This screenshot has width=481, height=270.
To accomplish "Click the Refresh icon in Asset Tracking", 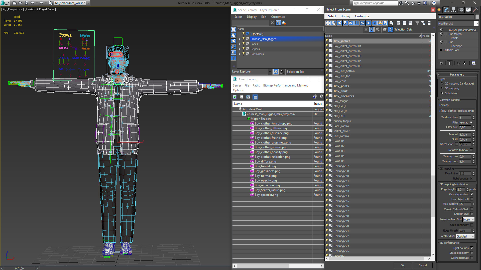I will coord(235,97).
